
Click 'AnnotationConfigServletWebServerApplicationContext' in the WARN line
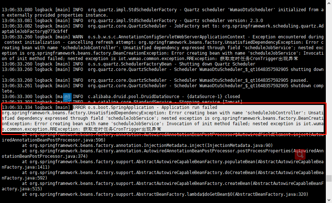[182, 37]
